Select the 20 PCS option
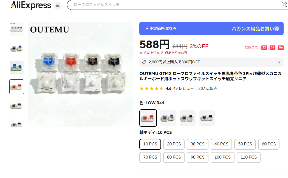 tap(174, 144)
